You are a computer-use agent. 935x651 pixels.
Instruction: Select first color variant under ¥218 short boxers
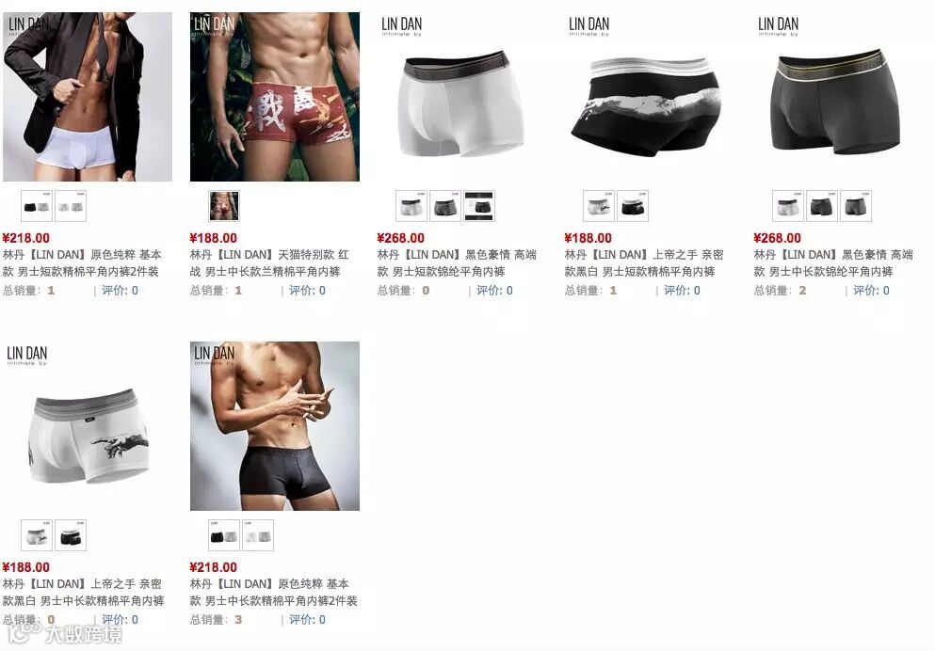click(37, 206)
